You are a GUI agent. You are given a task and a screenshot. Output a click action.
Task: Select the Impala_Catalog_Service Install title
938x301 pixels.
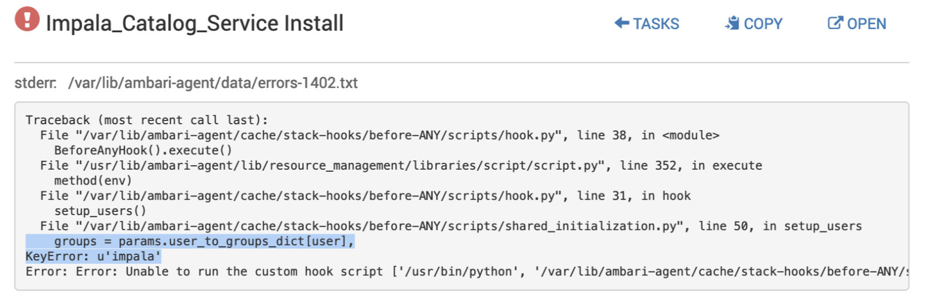point(194,24)
